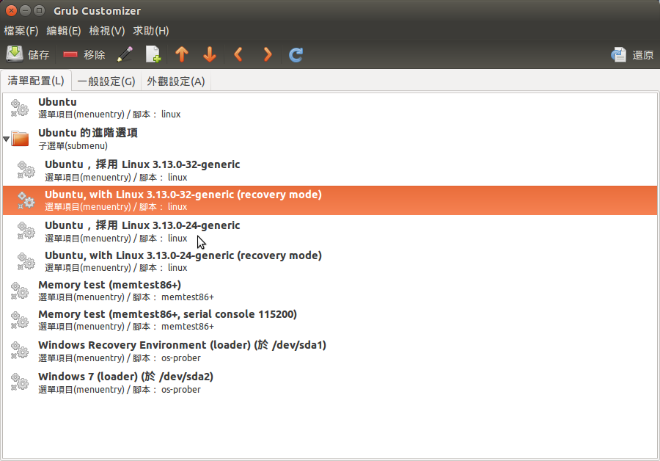
Task: Click os-prober script text under Windows 7
Action: (x=181, y=389)
